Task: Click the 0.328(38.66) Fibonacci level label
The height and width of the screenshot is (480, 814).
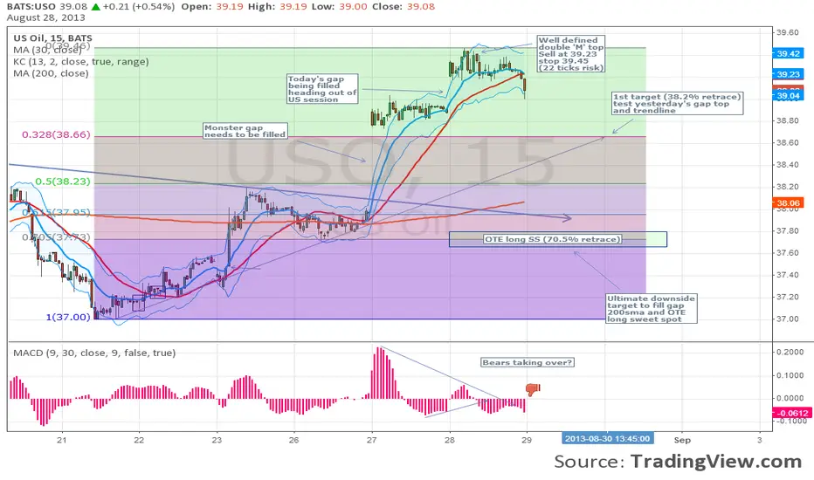Action: point(56,135)
